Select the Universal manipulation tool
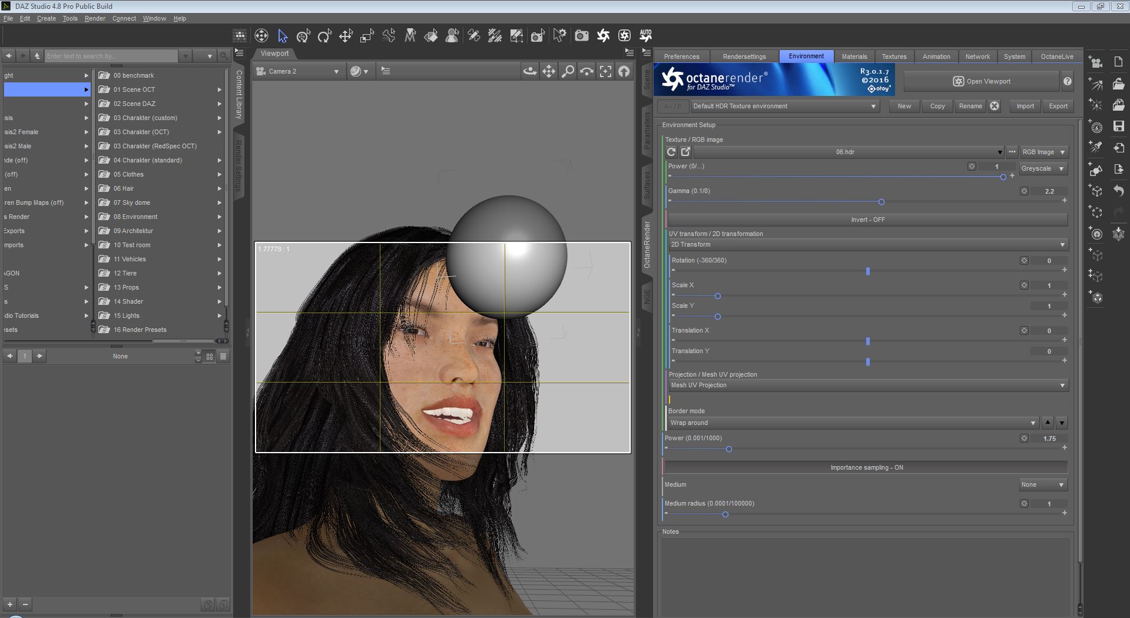Viewport: 1130px width, 618px height. tap(303, 36)
